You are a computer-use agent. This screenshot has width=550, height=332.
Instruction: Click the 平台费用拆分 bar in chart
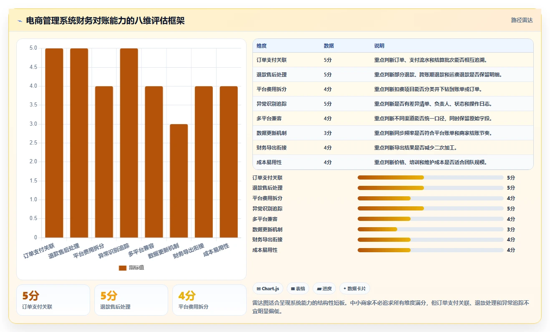104,162
